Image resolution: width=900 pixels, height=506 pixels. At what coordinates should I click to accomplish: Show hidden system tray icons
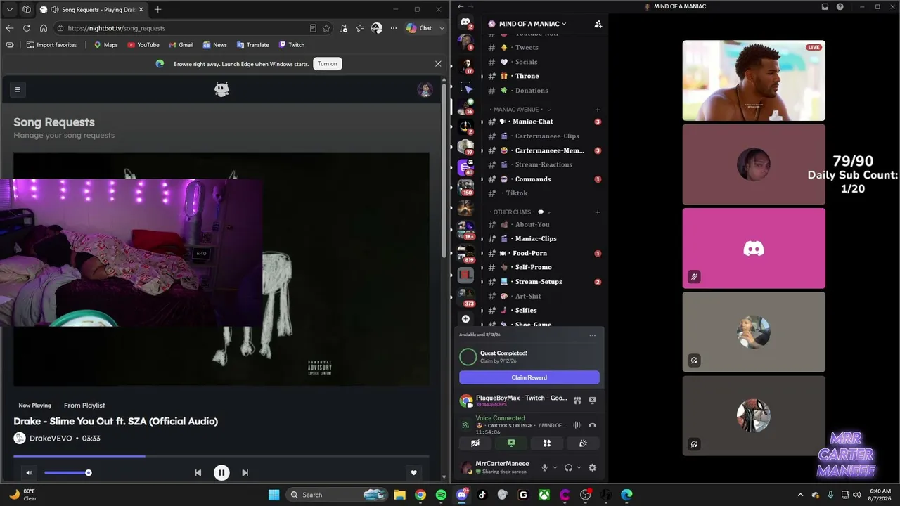click(x=800, y=495)
